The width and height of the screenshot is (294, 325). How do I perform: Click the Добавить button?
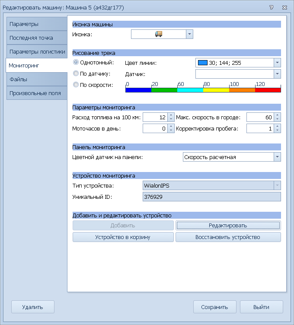pyautogui.click(x=123, y=225)
